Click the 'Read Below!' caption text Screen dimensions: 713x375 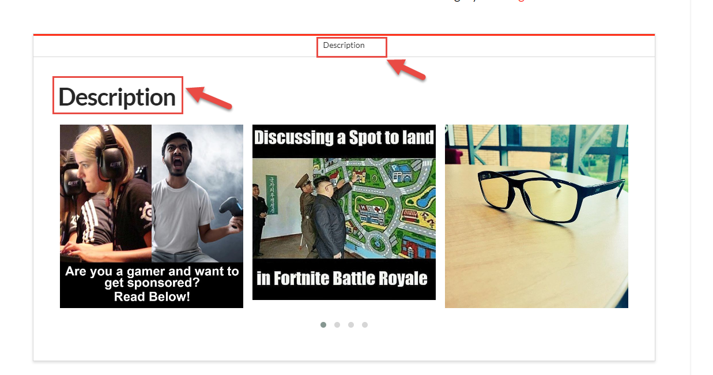pyautogui.click(x=152, y=297)
